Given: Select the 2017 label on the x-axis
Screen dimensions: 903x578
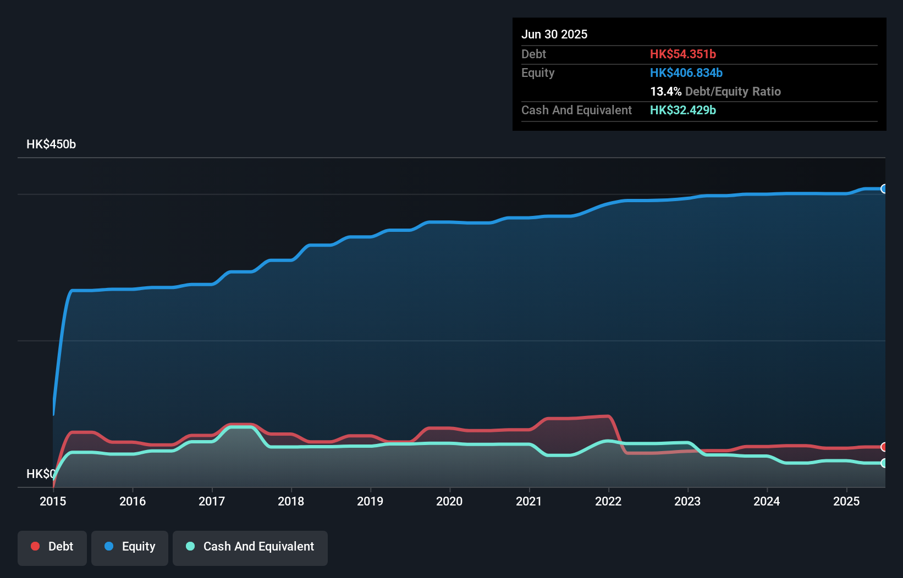Looking at the screenshot, I should pyautogui.click(x=212, y=501).
